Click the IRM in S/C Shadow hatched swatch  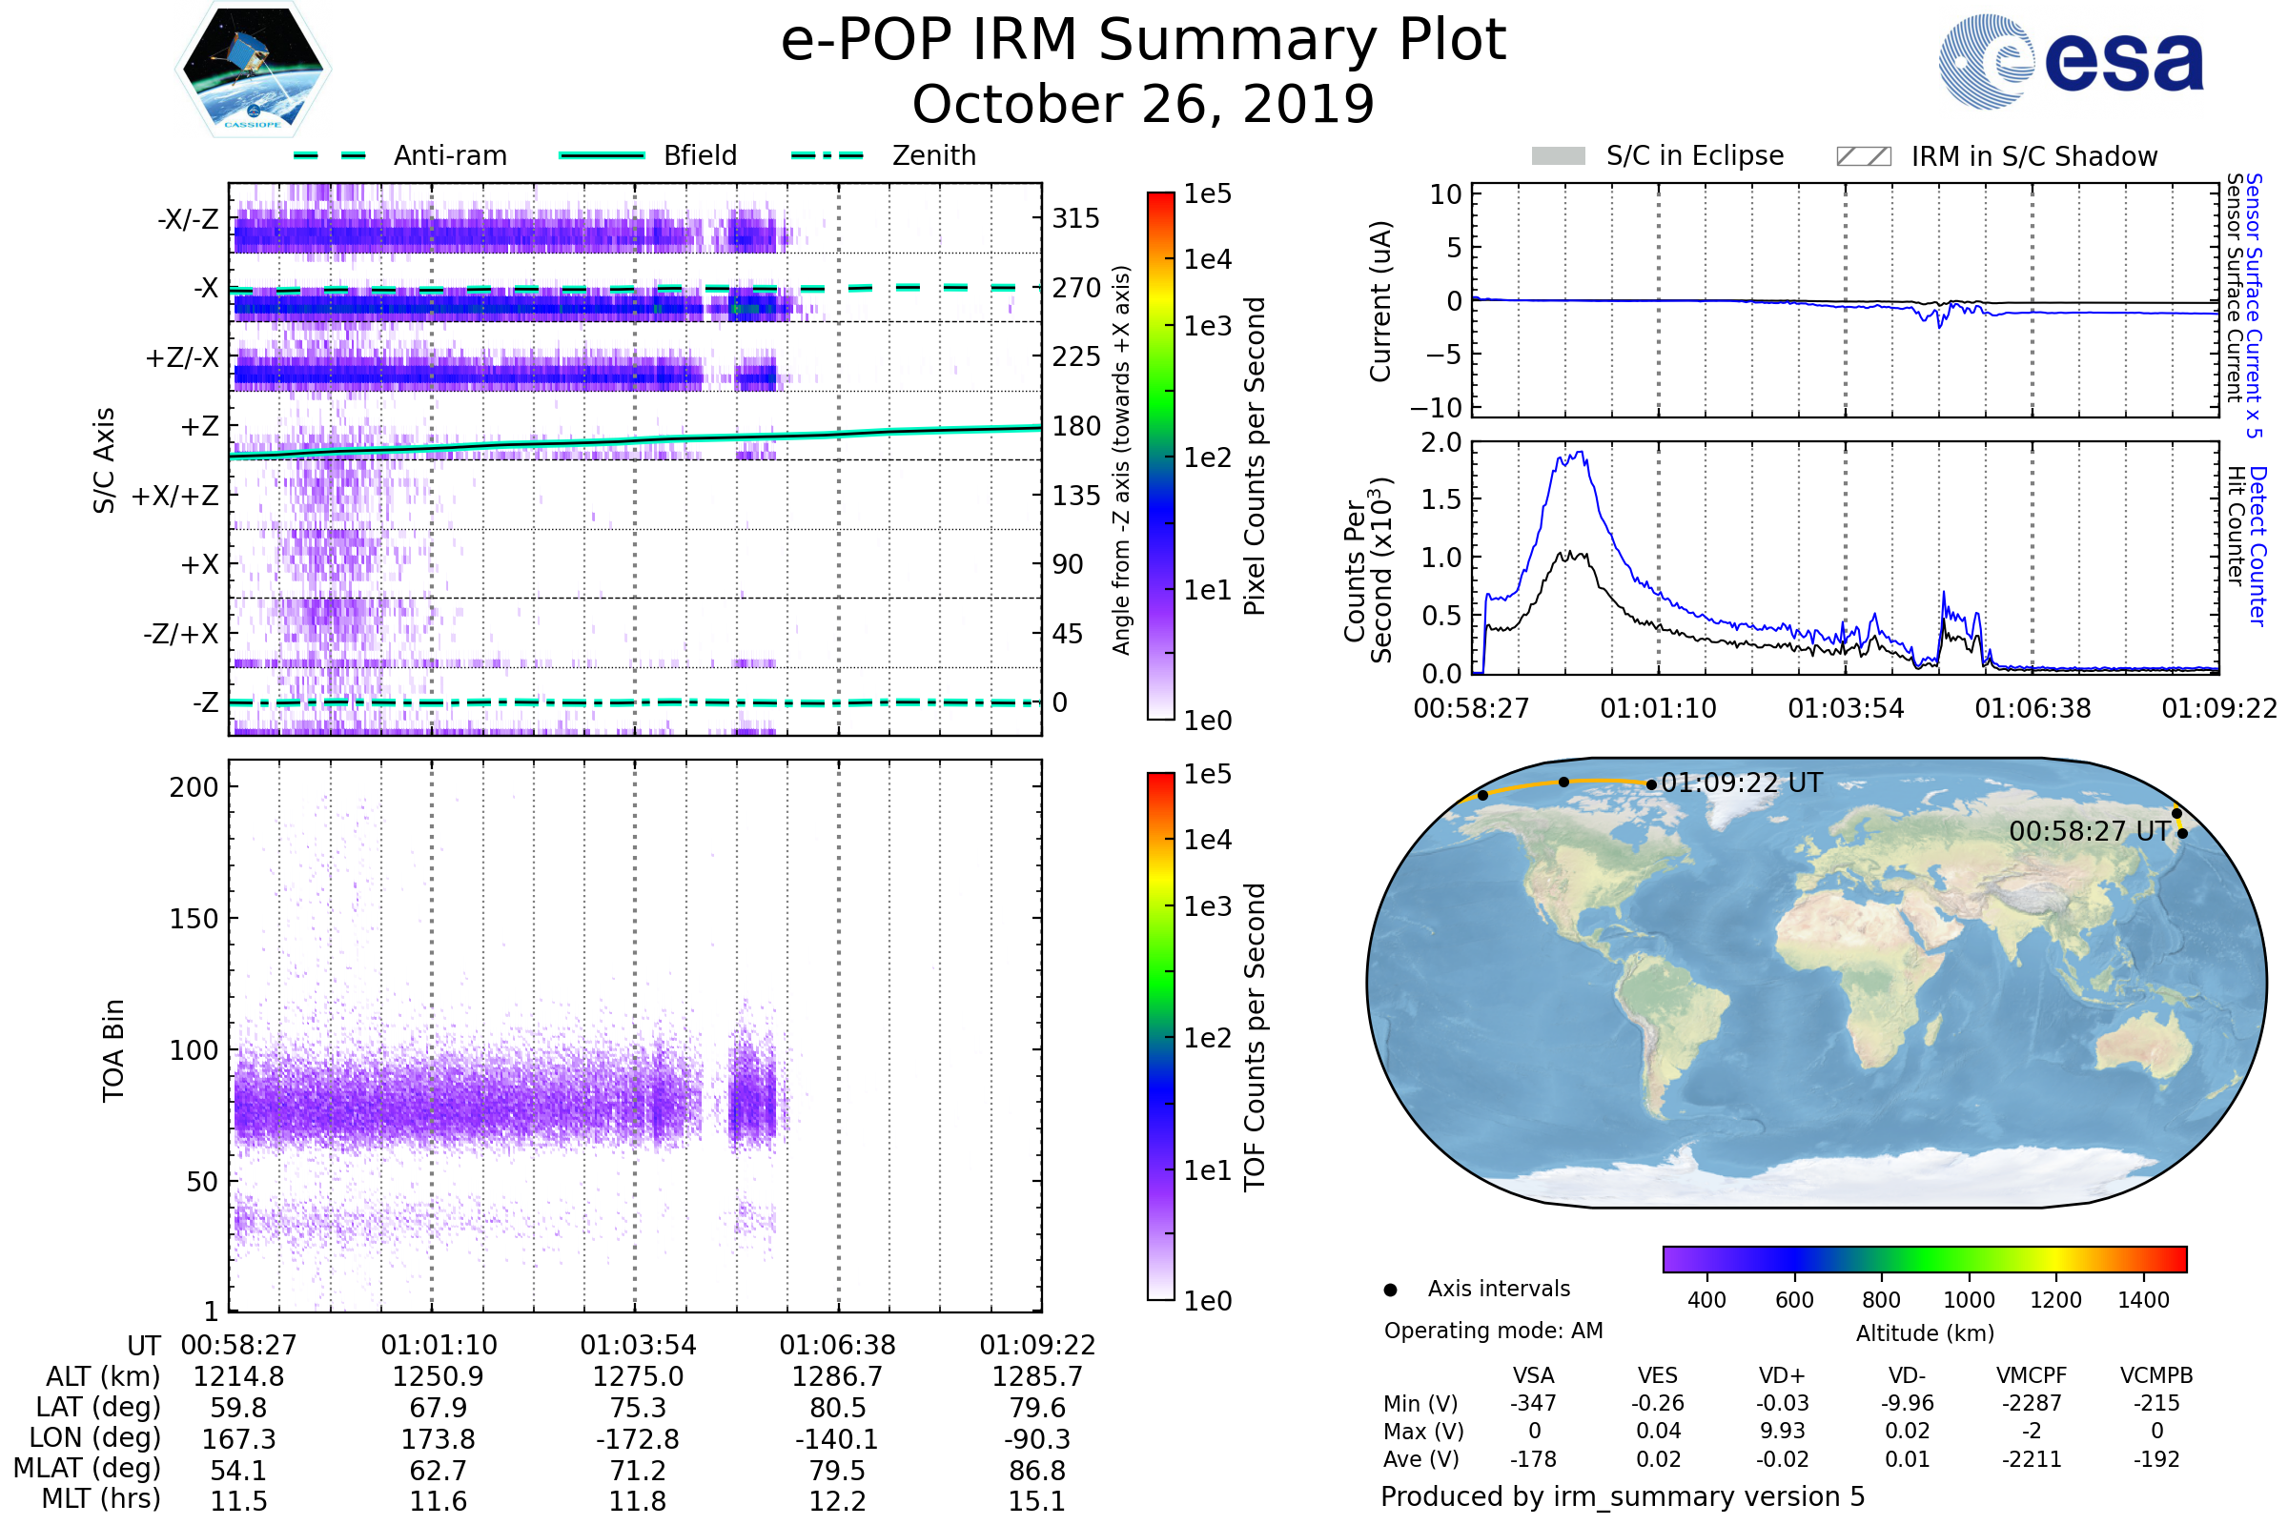(x=1863, y=156)
